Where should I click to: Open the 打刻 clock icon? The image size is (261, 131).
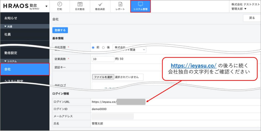(59, 4)
